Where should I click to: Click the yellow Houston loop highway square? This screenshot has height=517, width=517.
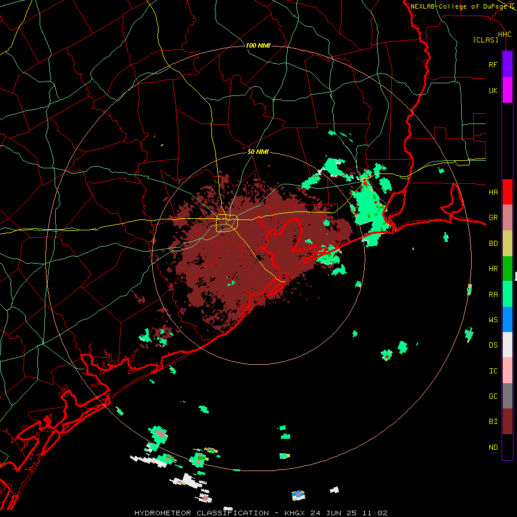[226, 223]
